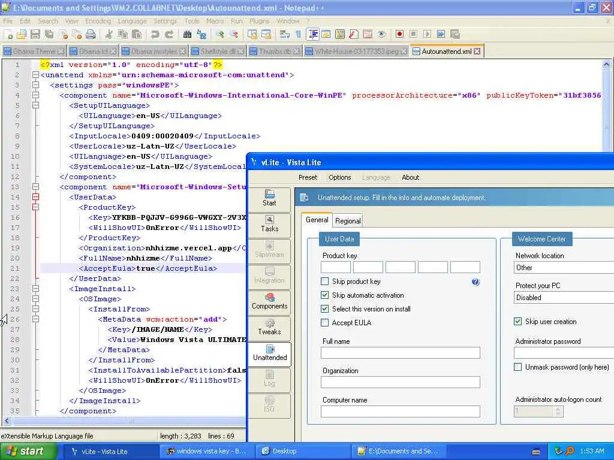Click the Paste toolbar icon
The width and height of the screenshot is (614, 460).
click(x=137, y=34)
